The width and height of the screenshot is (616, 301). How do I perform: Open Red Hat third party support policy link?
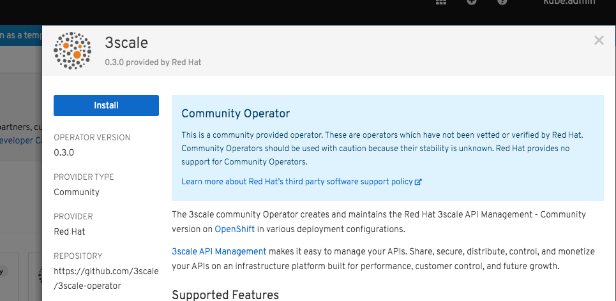[297, 182]
